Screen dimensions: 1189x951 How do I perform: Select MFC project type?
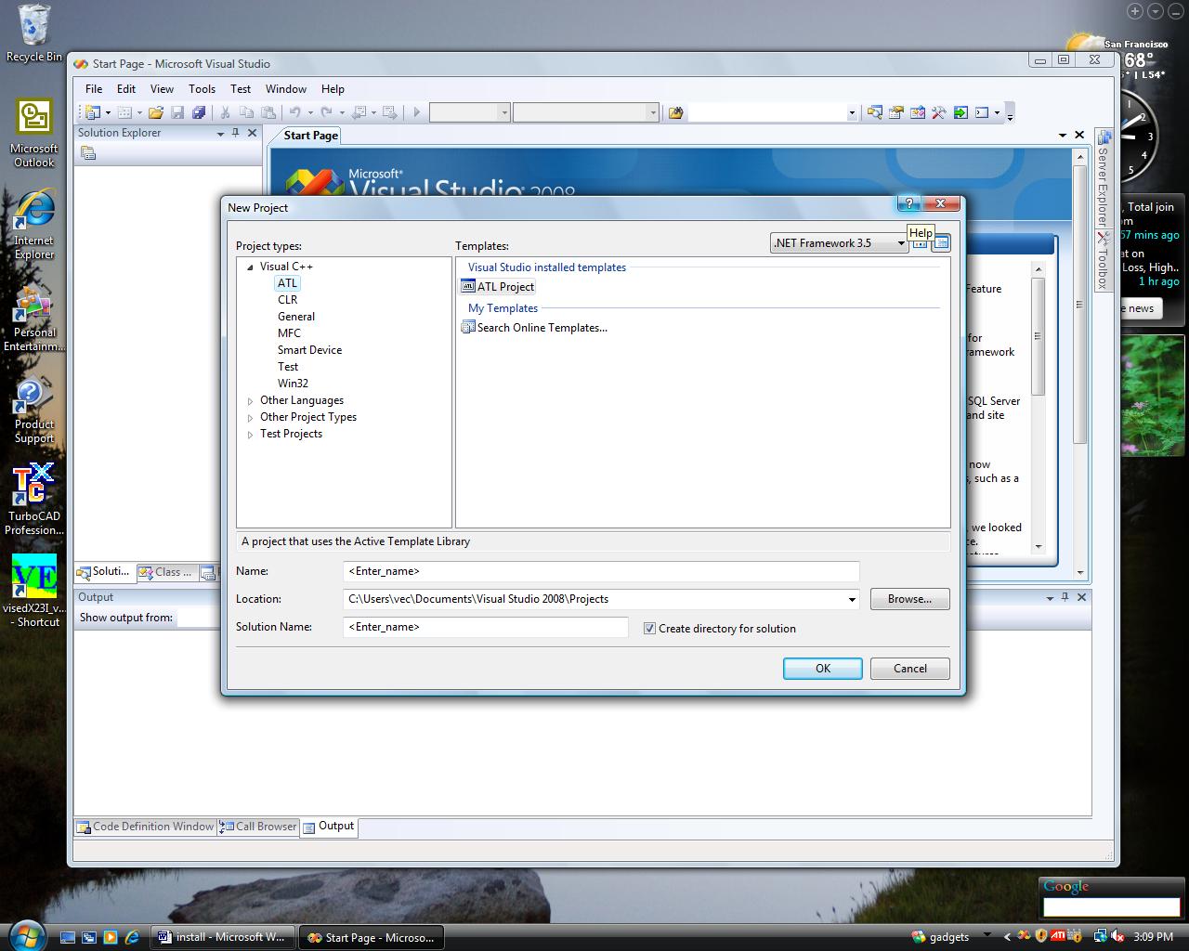(x=289, y=333)
